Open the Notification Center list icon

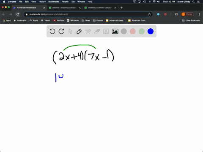(198, 2)
